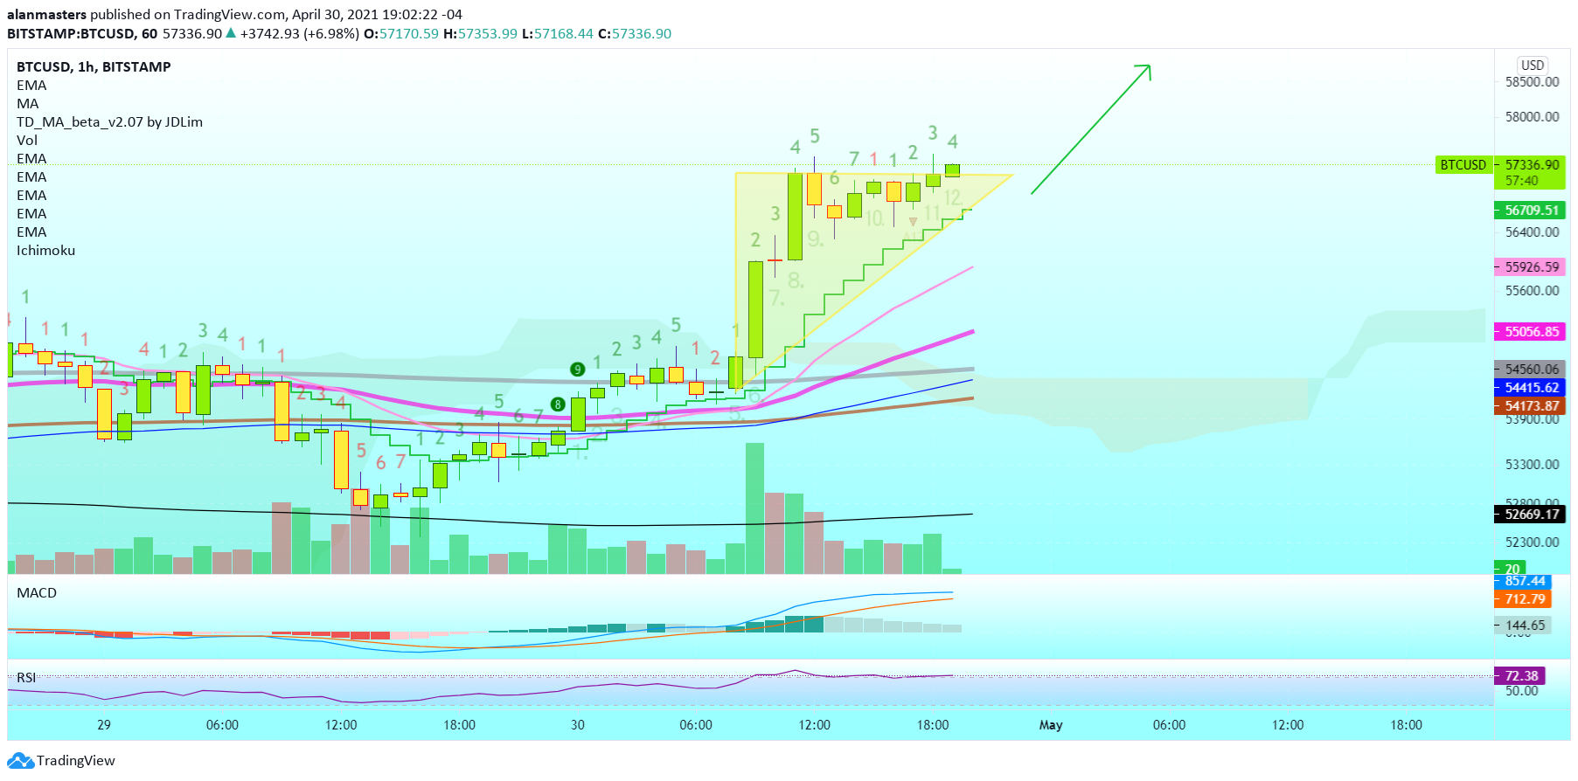Click the green circled 8 count marker
This screenshot has width=1578, height=781.
pyautogui.click(x=558, y=404)
